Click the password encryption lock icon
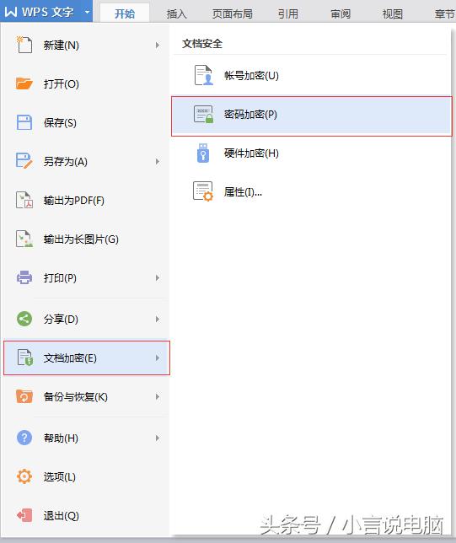The width and height of the screenshot is (456, 543). 203,115
